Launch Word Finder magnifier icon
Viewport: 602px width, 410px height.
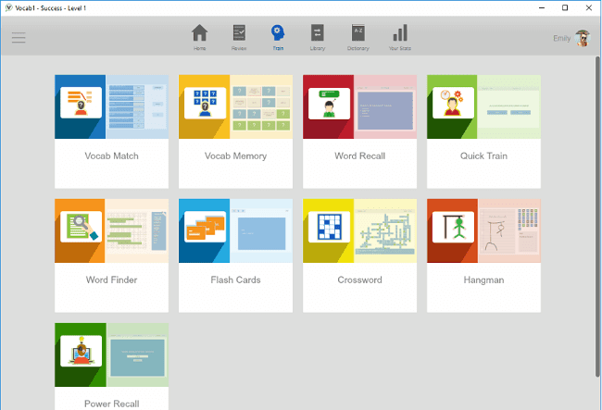(81, 227)
